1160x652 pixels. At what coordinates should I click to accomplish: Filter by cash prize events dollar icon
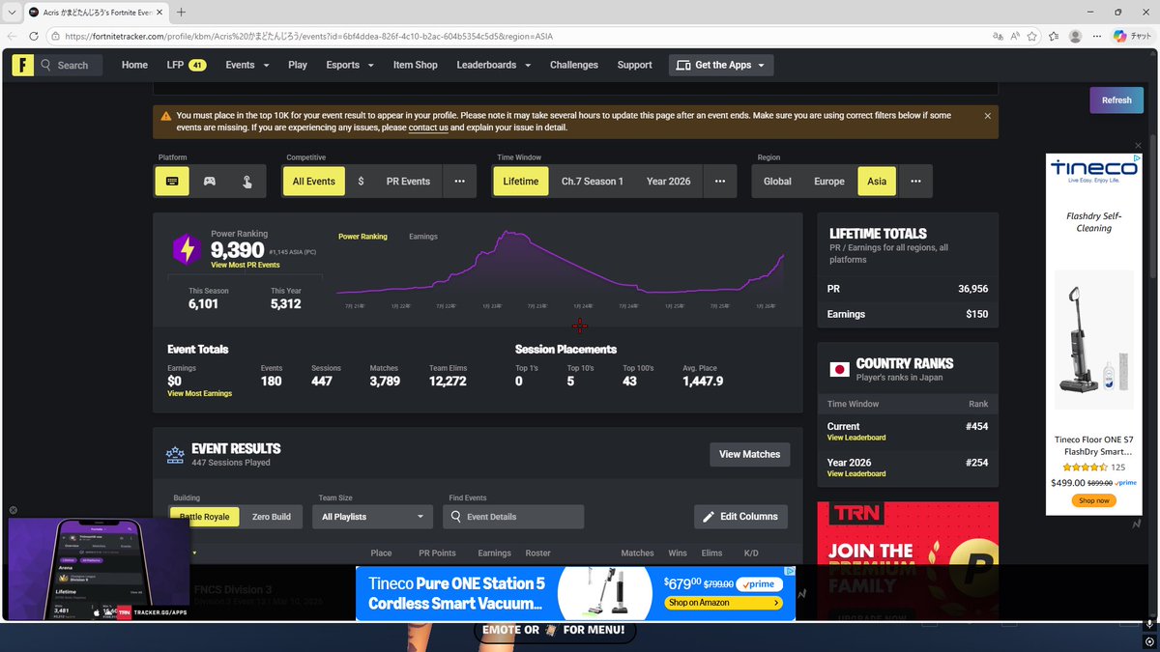tap(361, 181)
